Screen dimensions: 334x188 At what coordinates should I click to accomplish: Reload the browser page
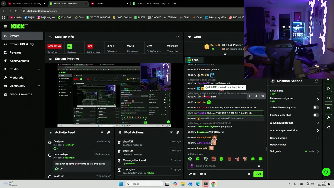pos(16,11)
